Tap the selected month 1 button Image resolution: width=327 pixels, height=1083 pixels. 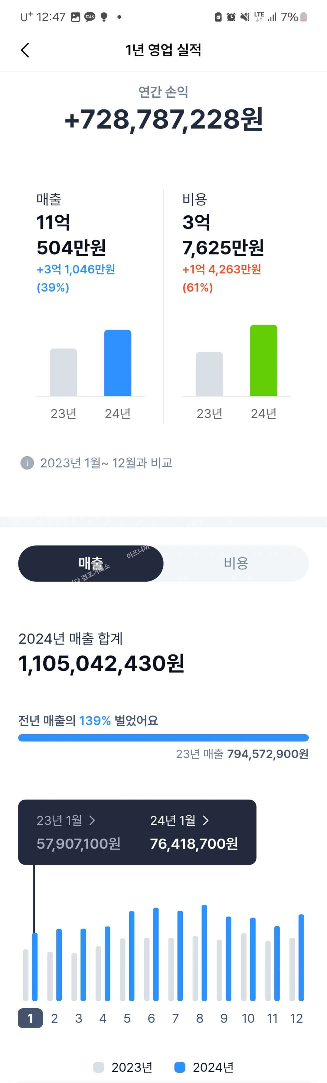(x=30, y=1018)
